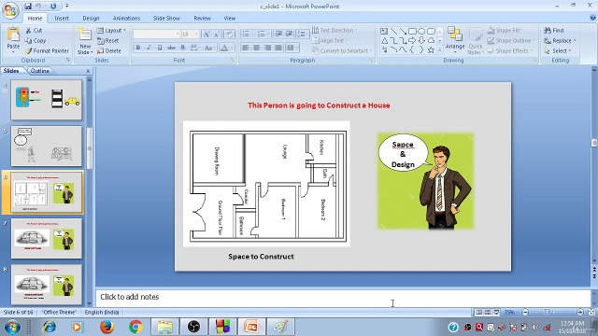Open the font name combo box
598x336 pixels.
click(156, 35)
